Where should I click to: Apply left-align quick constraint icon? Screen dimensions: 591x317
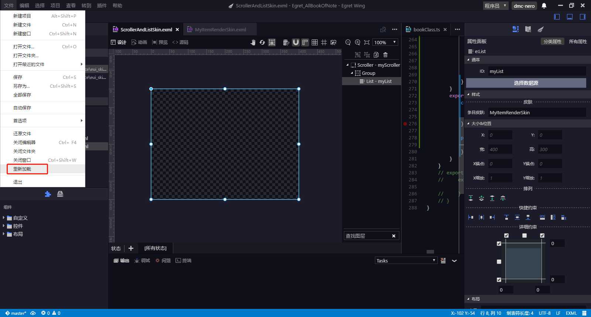pos(471,217)
